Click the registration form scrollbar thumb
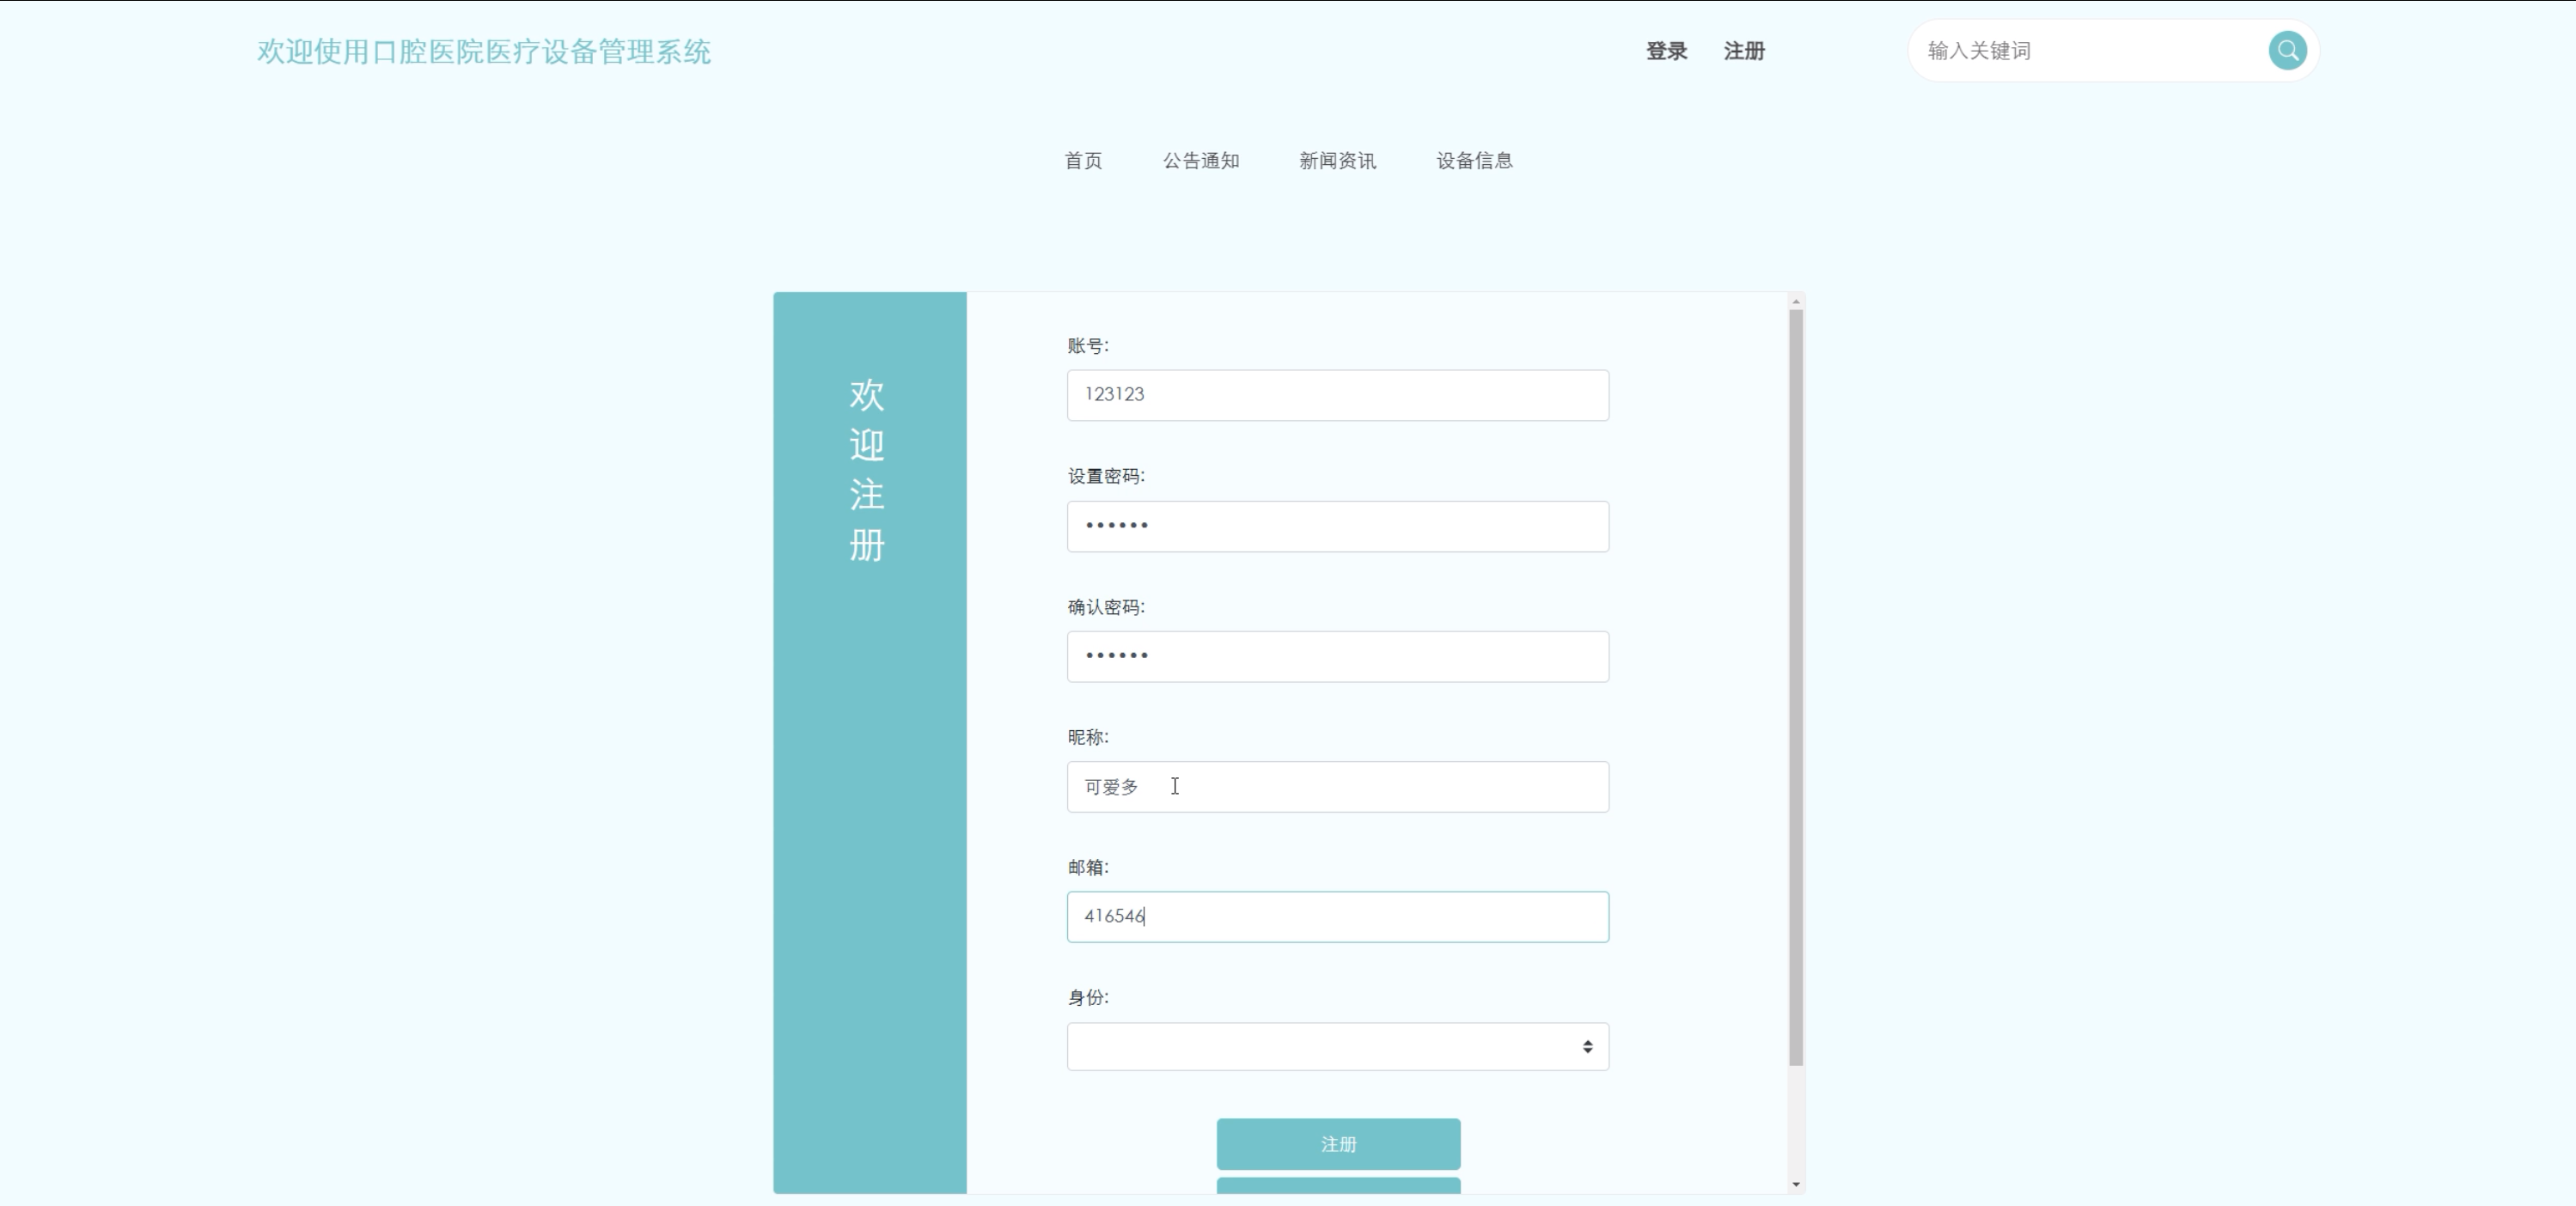Image resolution: width=2576 pixels, height=1206 pixels. click(1796, 688)
